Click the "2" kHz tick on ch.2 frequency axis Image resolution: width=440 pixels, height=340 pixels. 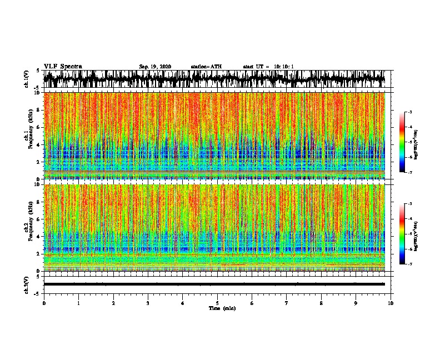pos(39,254)
